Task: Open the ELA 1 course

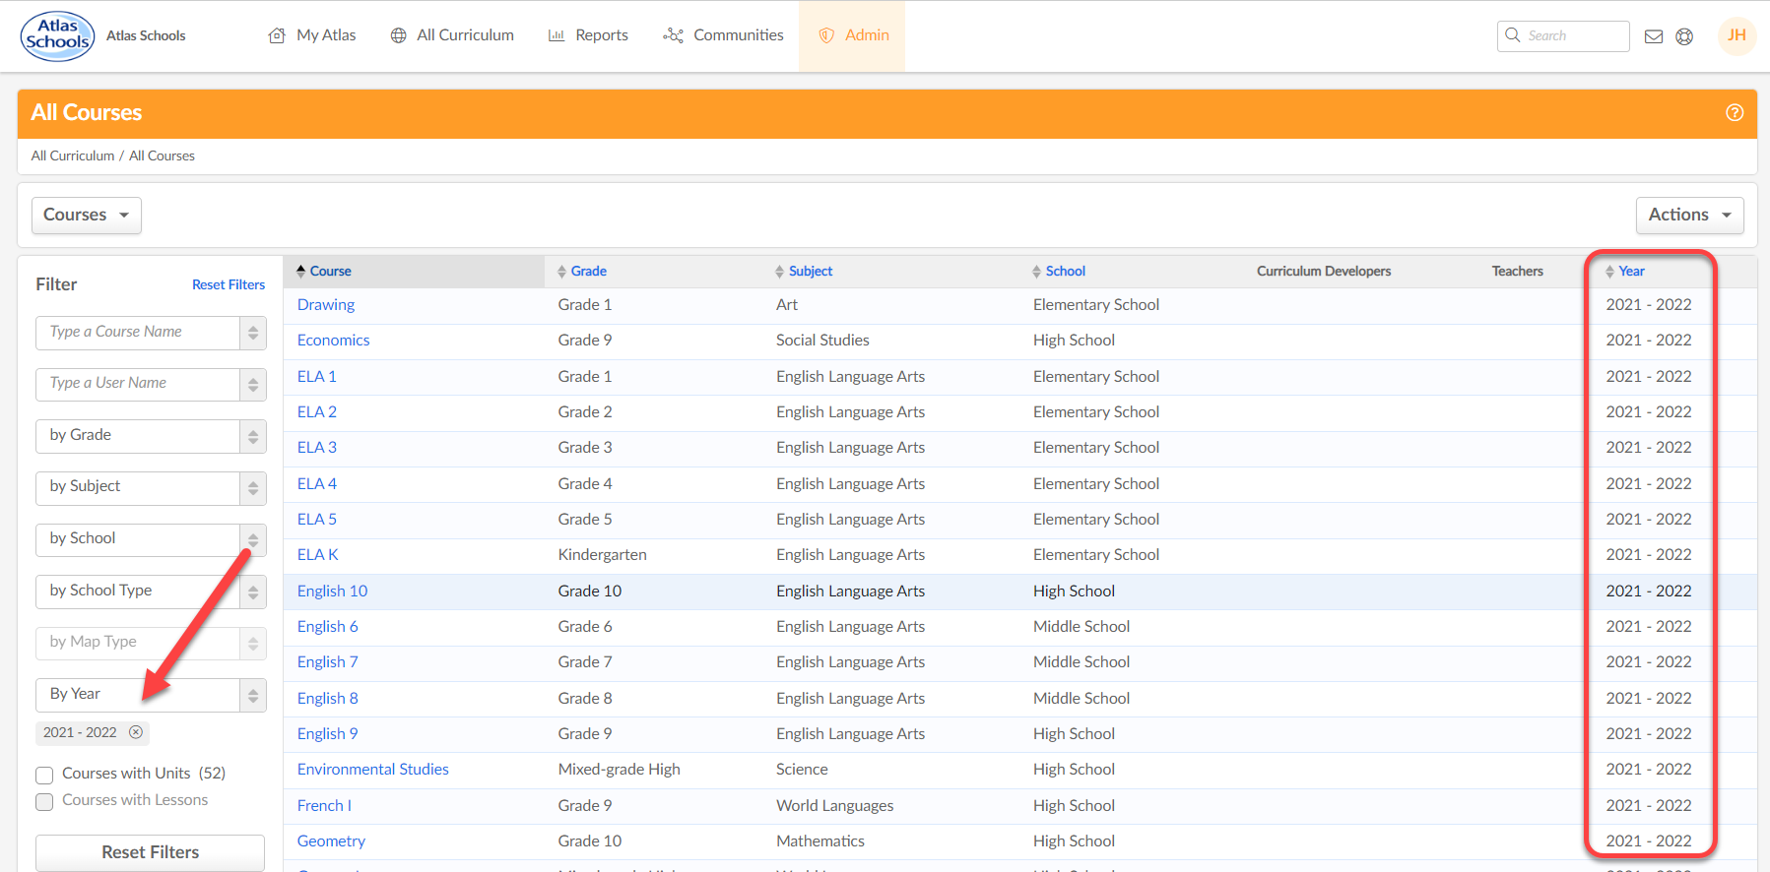Action: 317,377
